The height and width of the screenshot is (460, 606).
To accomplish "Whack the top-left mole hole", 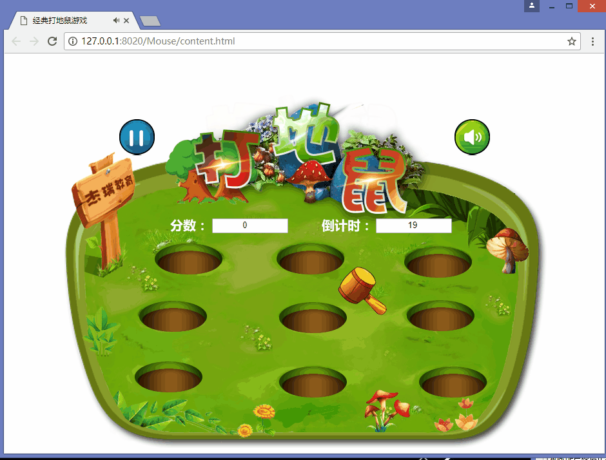I will point(188,261).
